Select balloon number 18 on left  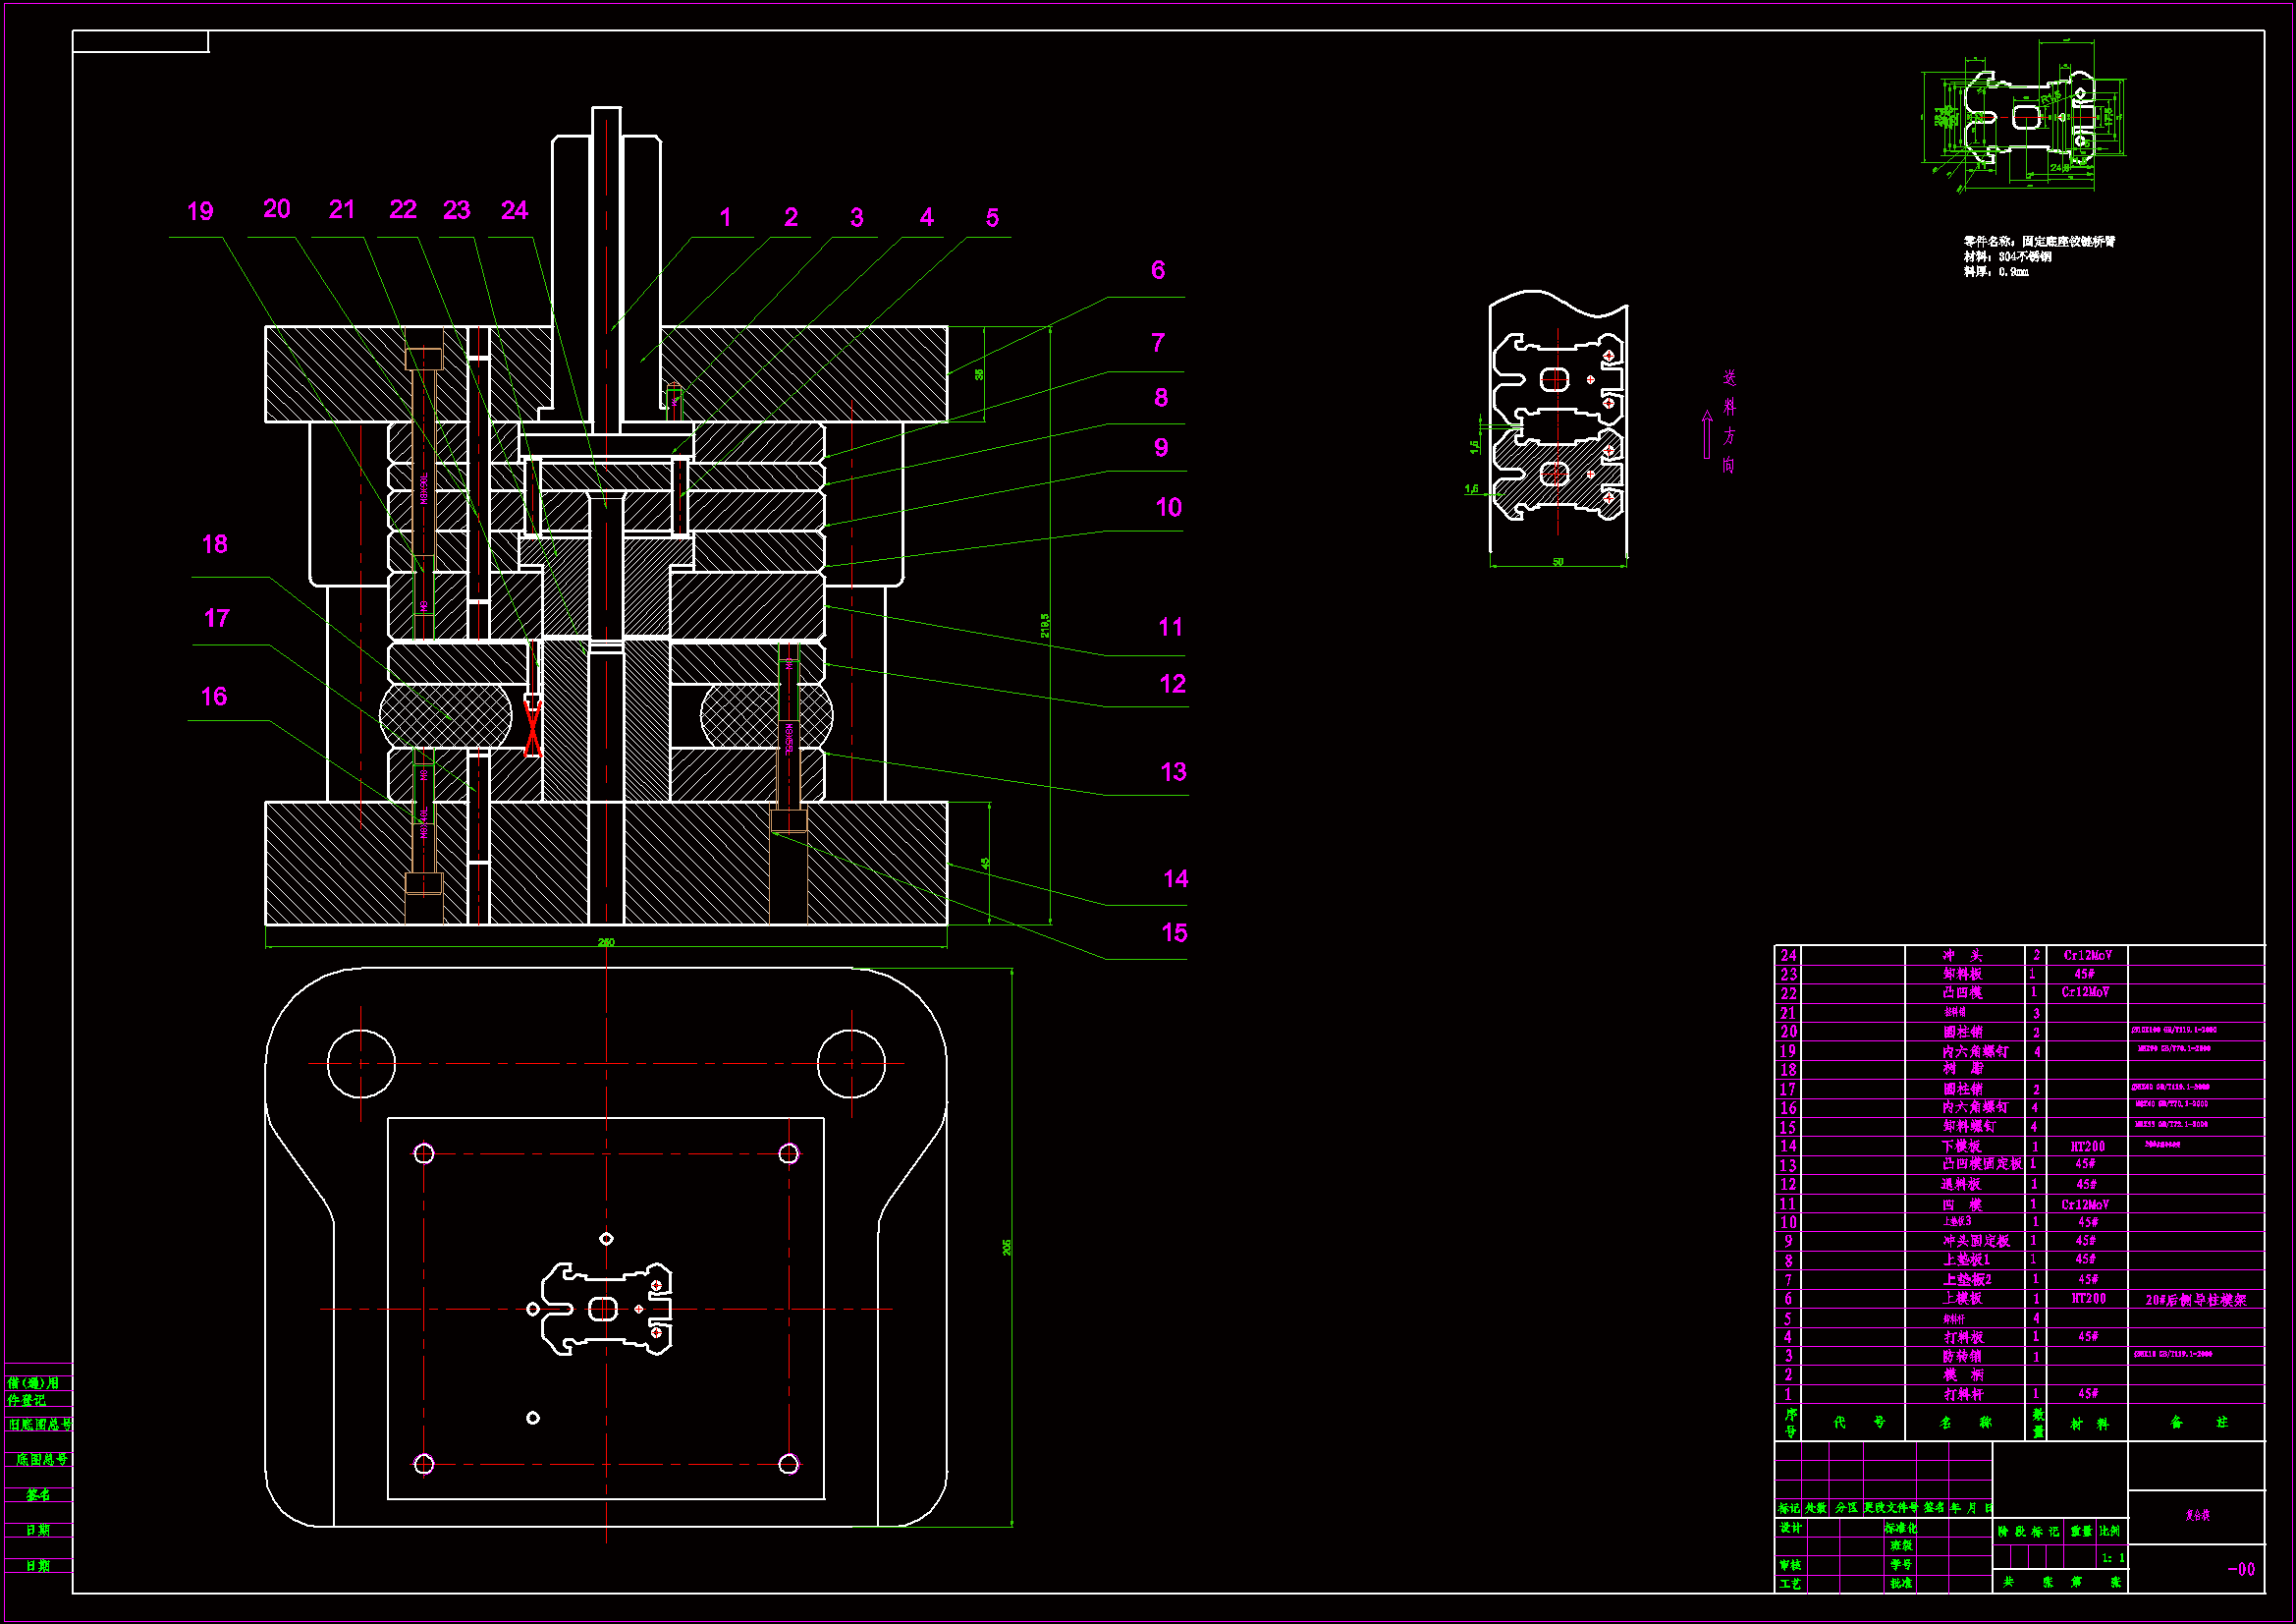coord(214,544)
